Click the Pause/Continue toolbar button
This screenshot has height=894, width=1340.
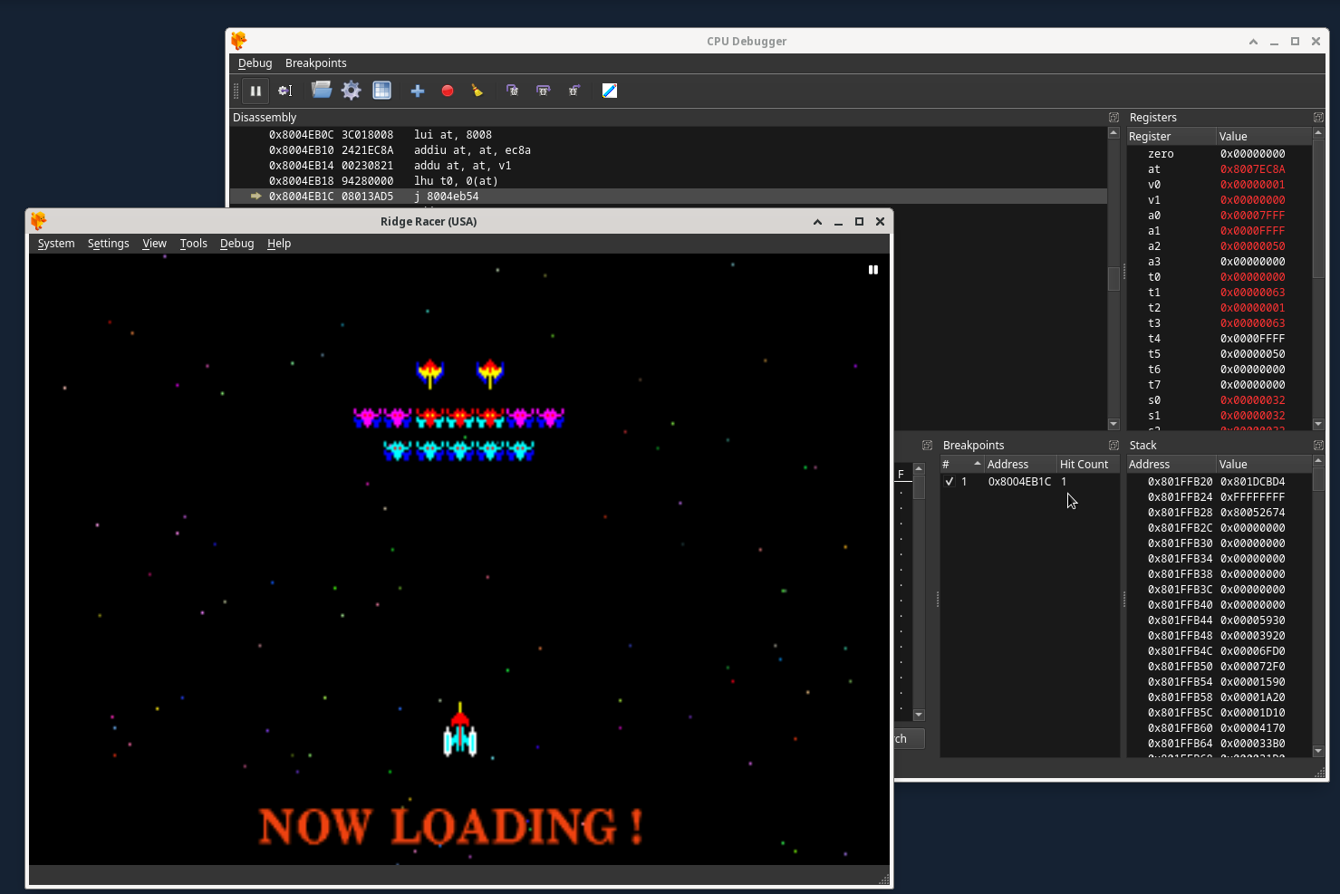point(255,91)
